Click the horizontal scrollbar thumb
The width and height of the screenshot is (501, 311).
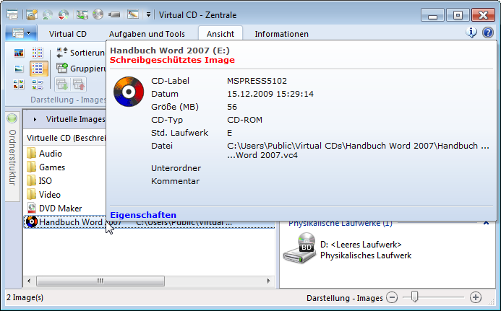click(x=100, y=281)
